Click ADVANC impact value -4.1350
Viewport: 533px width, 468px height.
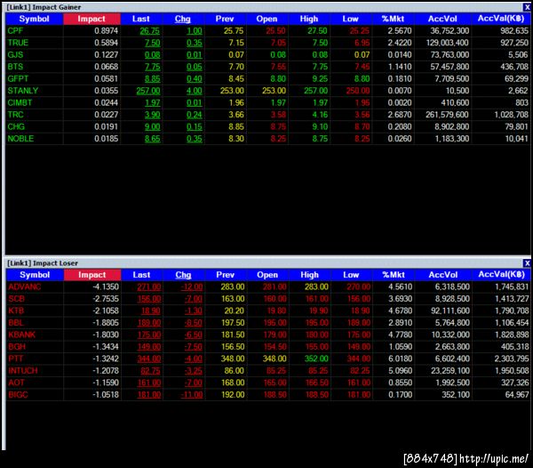106,286
